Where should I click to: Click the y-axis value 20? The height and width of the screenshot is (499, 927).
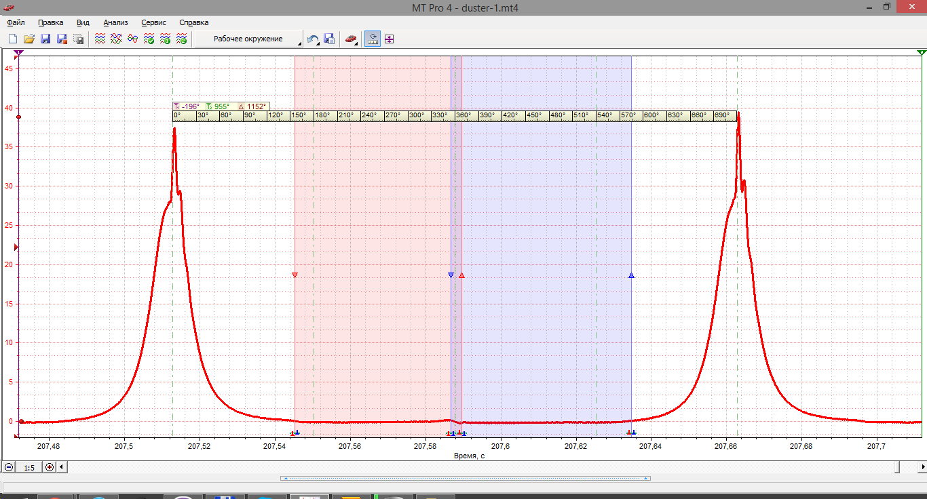8,264
